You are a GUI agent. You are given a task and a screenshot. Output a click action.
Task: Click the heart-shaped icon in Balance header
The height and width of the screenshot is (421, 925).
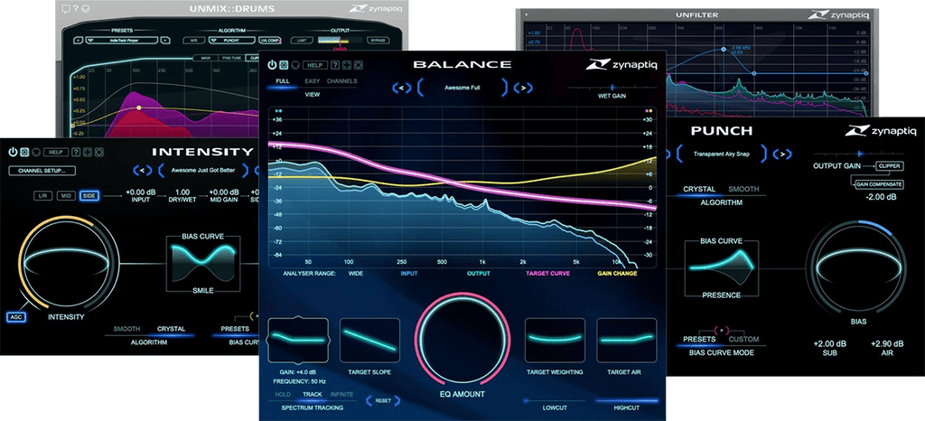(x=295, y=65)
